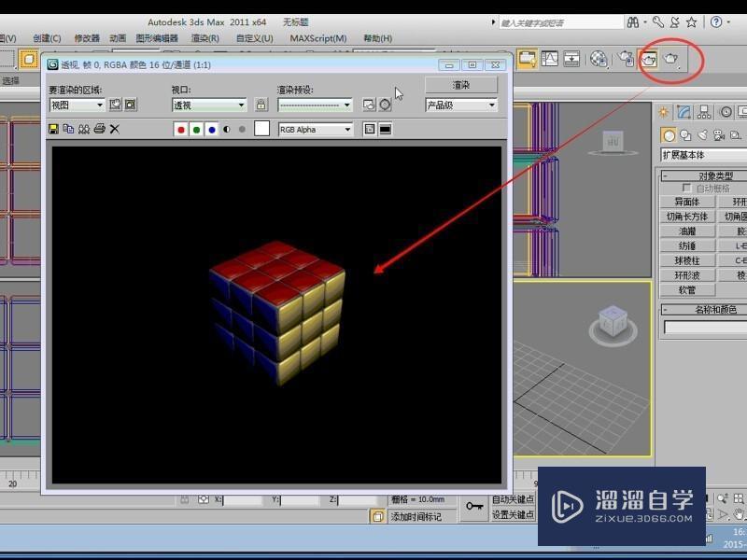Switch to the Create panel tab

point(663,112)
